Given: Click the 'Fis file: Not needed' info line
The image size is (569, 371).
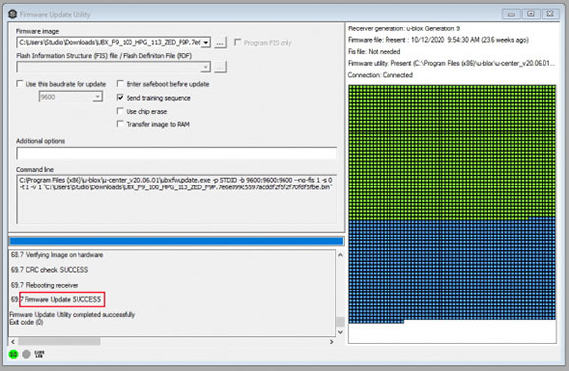Looking at the screenshot, I should pos(375,52).
